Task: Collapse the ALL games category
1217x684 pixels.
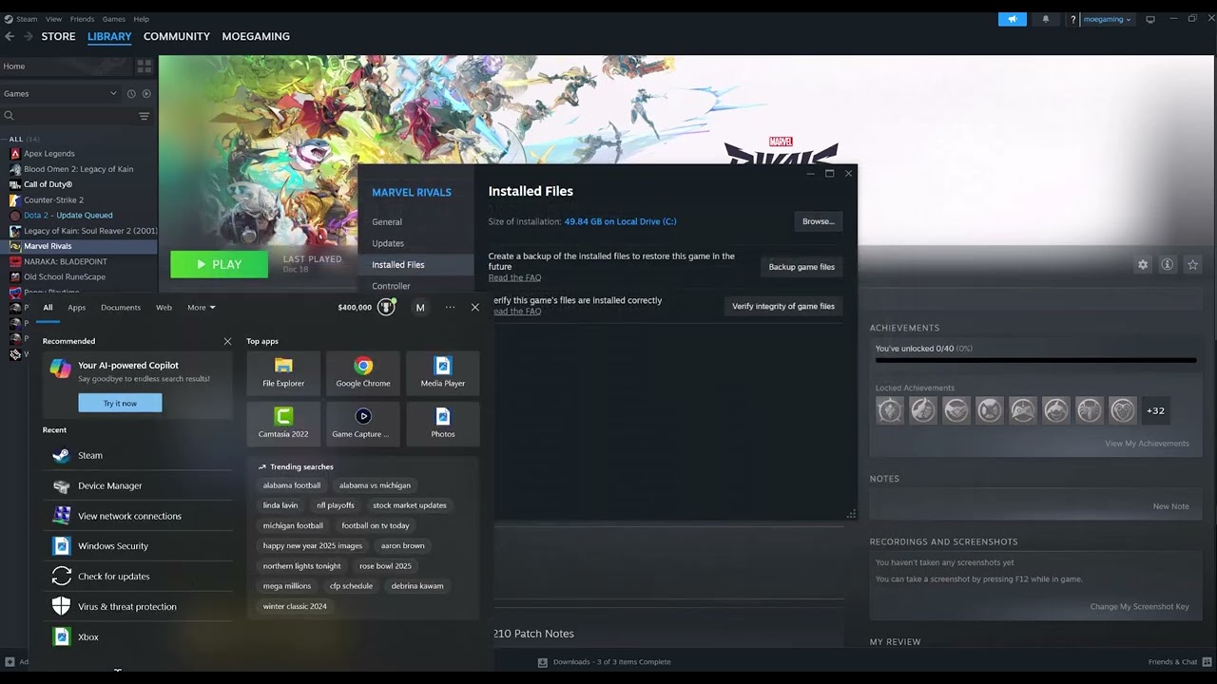Action: pyautogui.click(x=16, y=139)
